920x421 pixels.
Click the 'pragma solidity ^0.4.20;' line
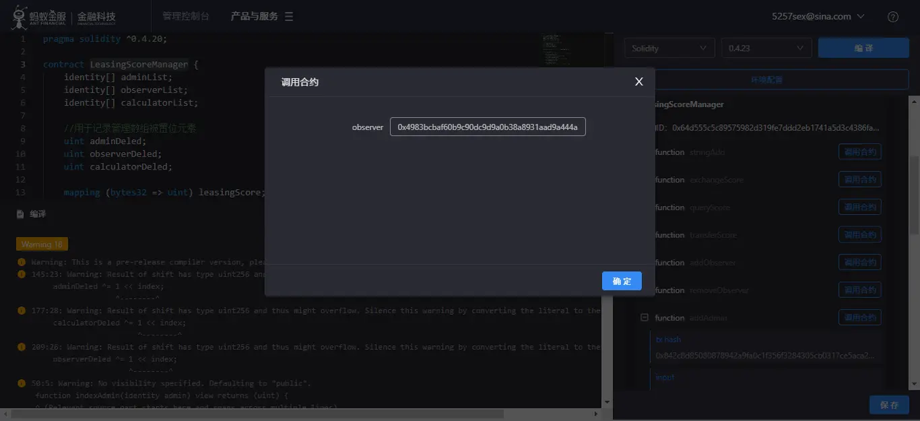[105, 39]
